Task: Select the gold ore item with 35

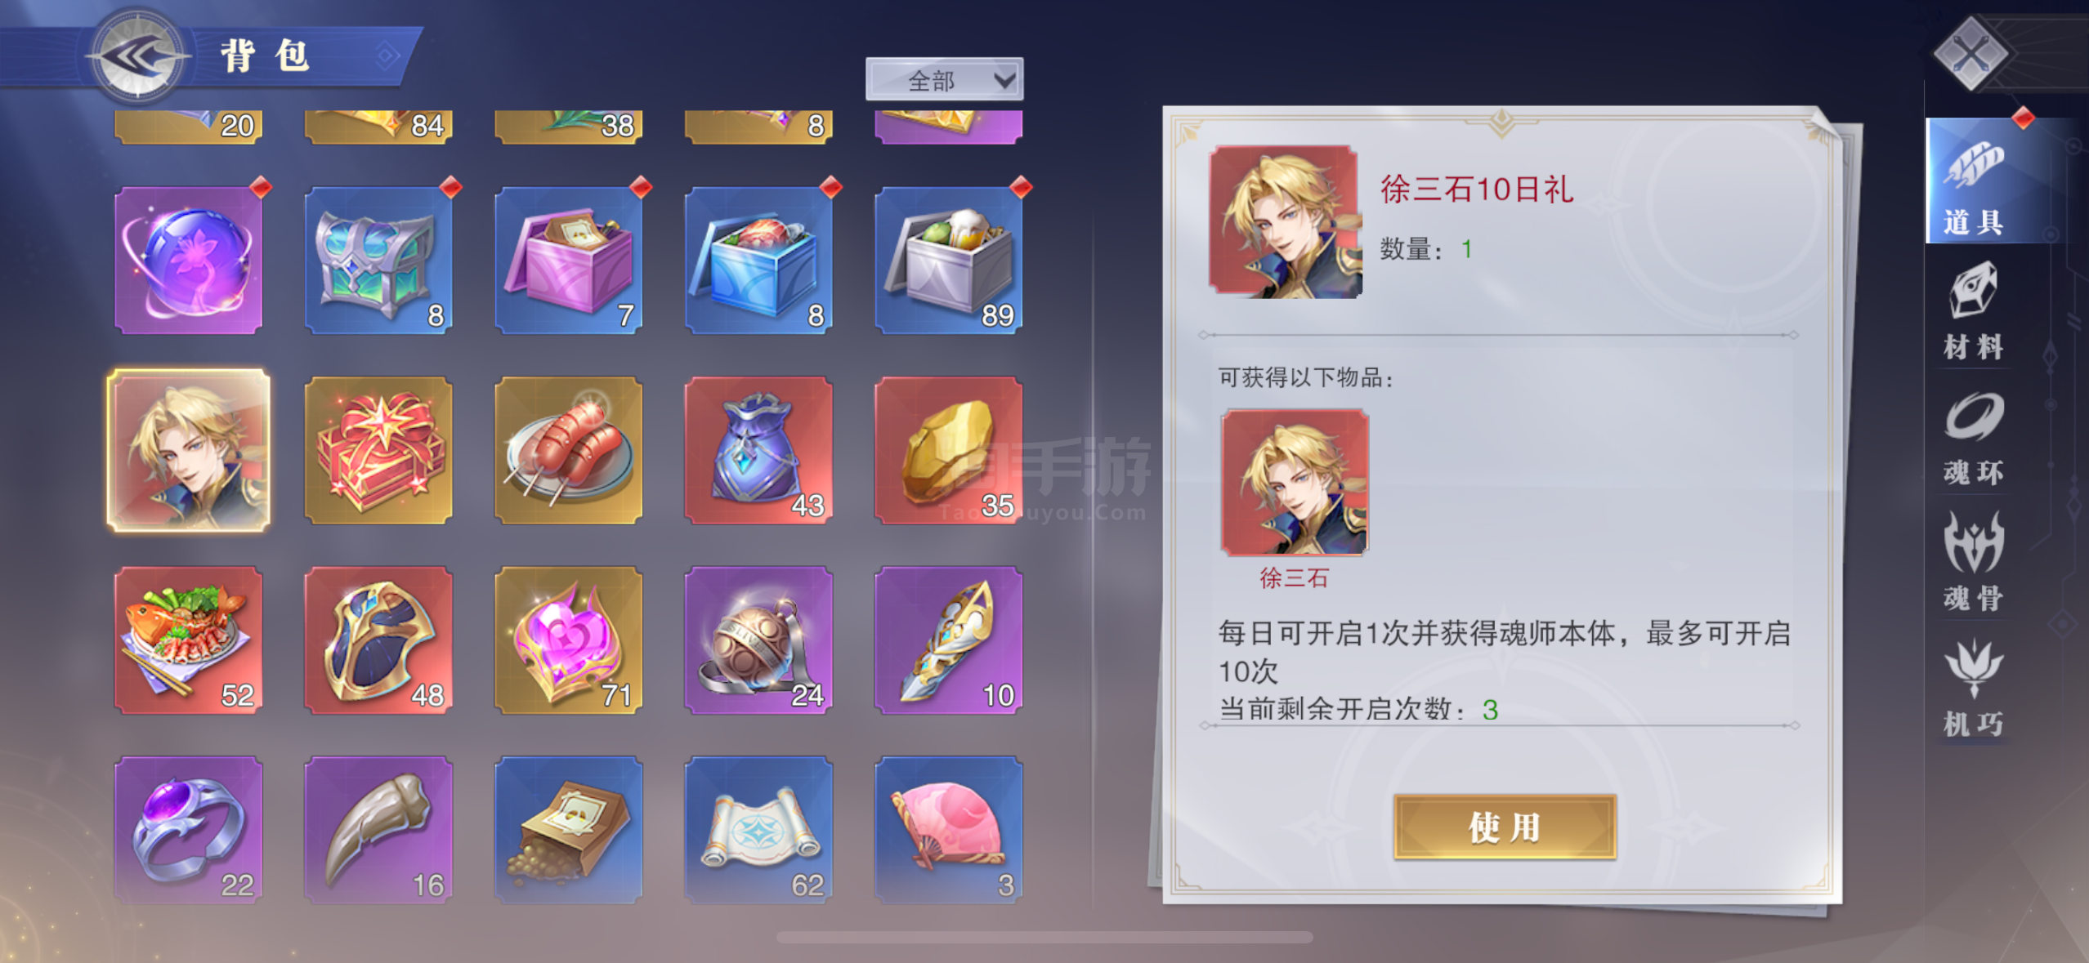Action: pos(948,450)
